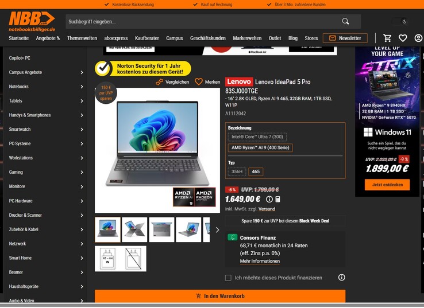Go to the Blog page
The image size is (424, 308).
click(x=293, y=38)
